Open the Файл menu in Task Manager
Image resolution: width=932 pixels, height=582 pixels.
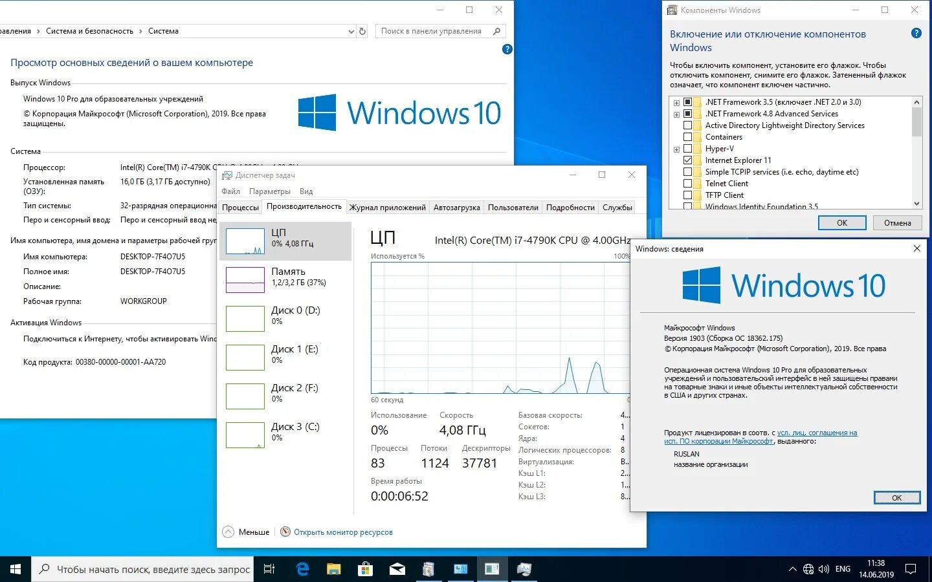pyautogui.click(x=230, y=191)
